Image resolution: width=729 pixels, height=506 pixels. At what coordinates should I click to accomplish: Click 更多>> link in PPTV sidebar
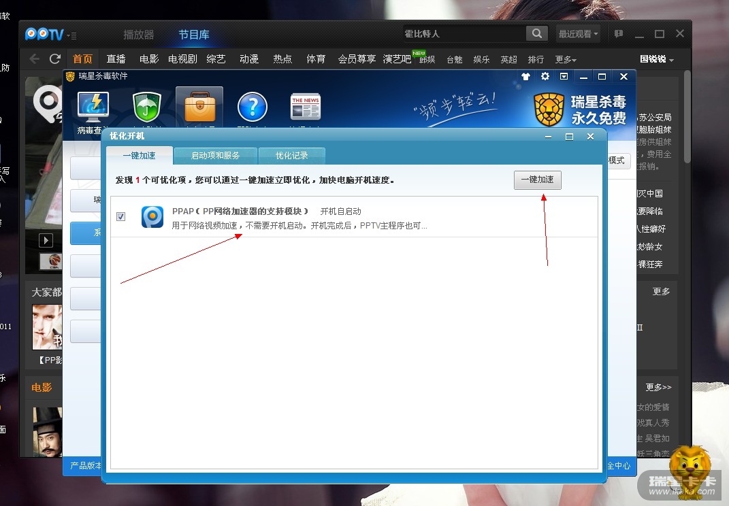pos(658,387)
